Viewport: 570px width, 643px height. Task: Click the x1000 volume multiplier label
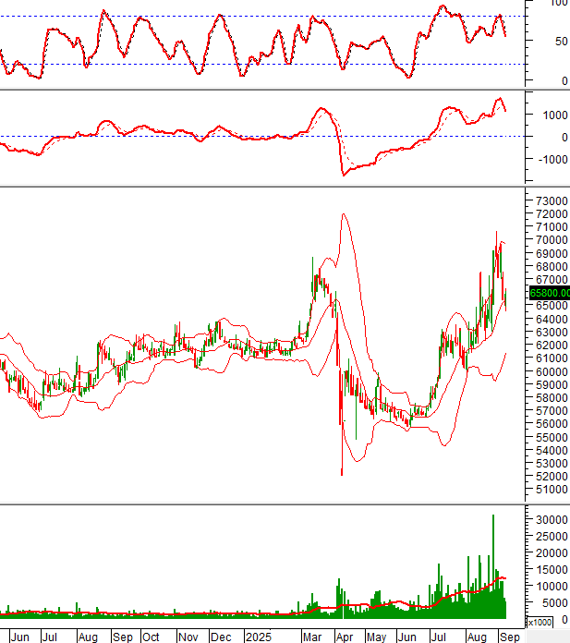coord(539,622)
